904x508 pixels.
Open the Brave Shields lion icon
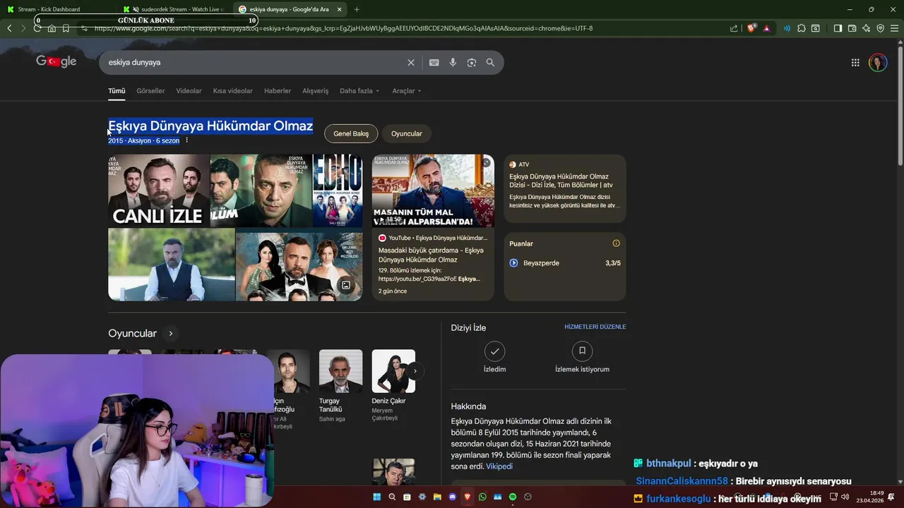point(751,28)
